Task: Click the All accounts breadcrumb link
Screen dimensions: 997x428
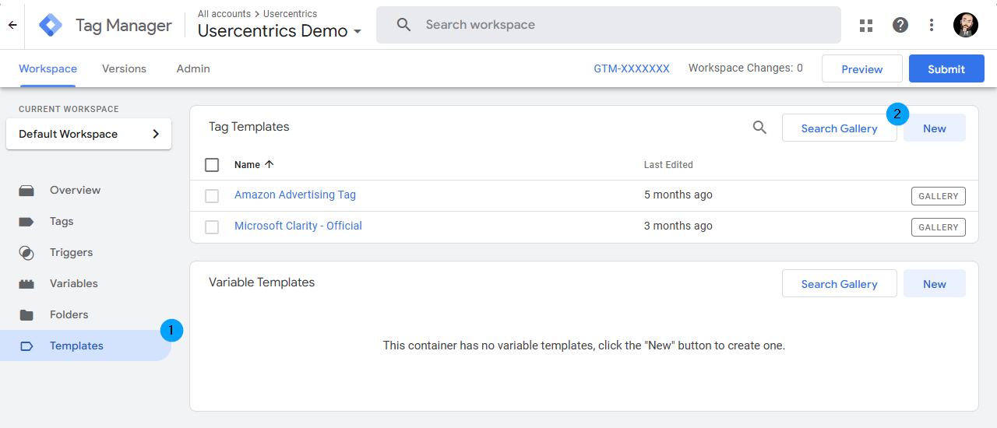Action: click(x=224, y=14)
